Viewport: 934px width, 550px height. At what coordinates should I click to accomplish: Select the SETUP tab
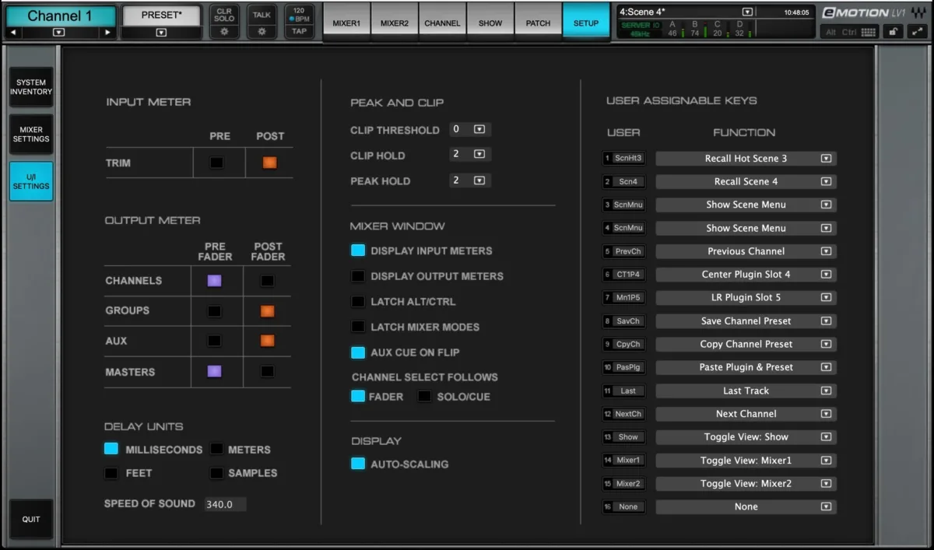point(586,23)
